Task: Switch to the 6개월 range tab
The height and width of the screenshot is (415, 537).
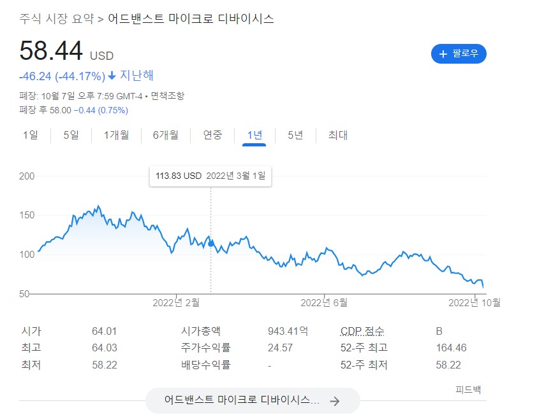Action: click(x=166, y=135)
